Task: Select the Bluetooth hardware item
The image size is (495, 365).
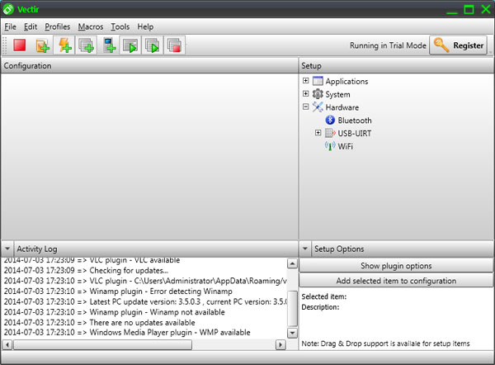Action: tap(354, 121)
